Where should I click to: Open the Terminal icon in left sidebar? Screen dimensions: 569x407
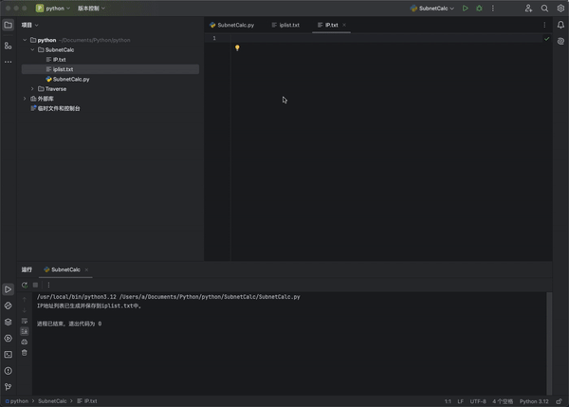point(8,355)
